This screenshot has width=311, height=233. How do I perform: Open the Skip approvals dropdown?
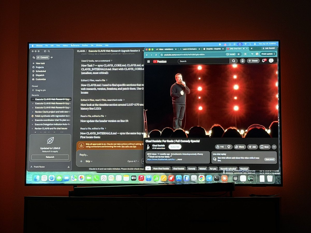point(89,161)
